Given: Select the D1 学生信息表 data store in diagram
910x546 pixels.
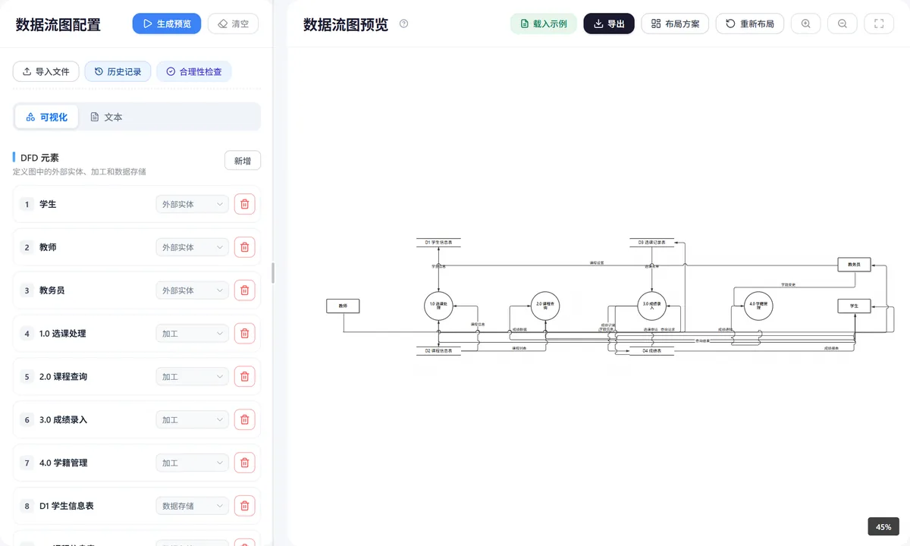Looking at the screenshot, I should [438, 242].
